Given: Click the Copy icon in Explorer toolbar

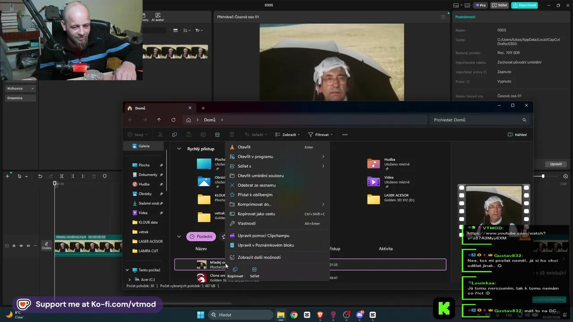Looking at the screenshot, I should (175, 135).
